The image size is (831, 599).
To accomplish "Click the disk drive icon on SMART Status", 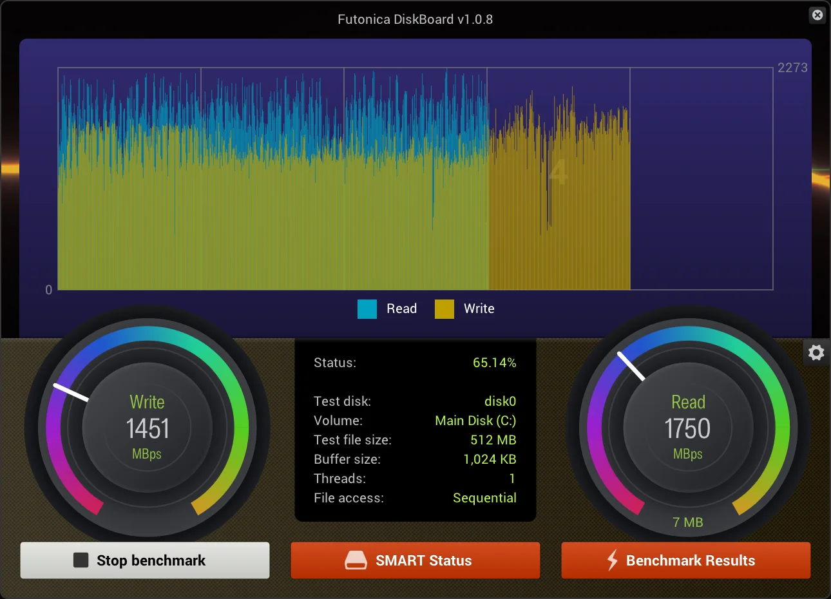I will tap(356, 560).
